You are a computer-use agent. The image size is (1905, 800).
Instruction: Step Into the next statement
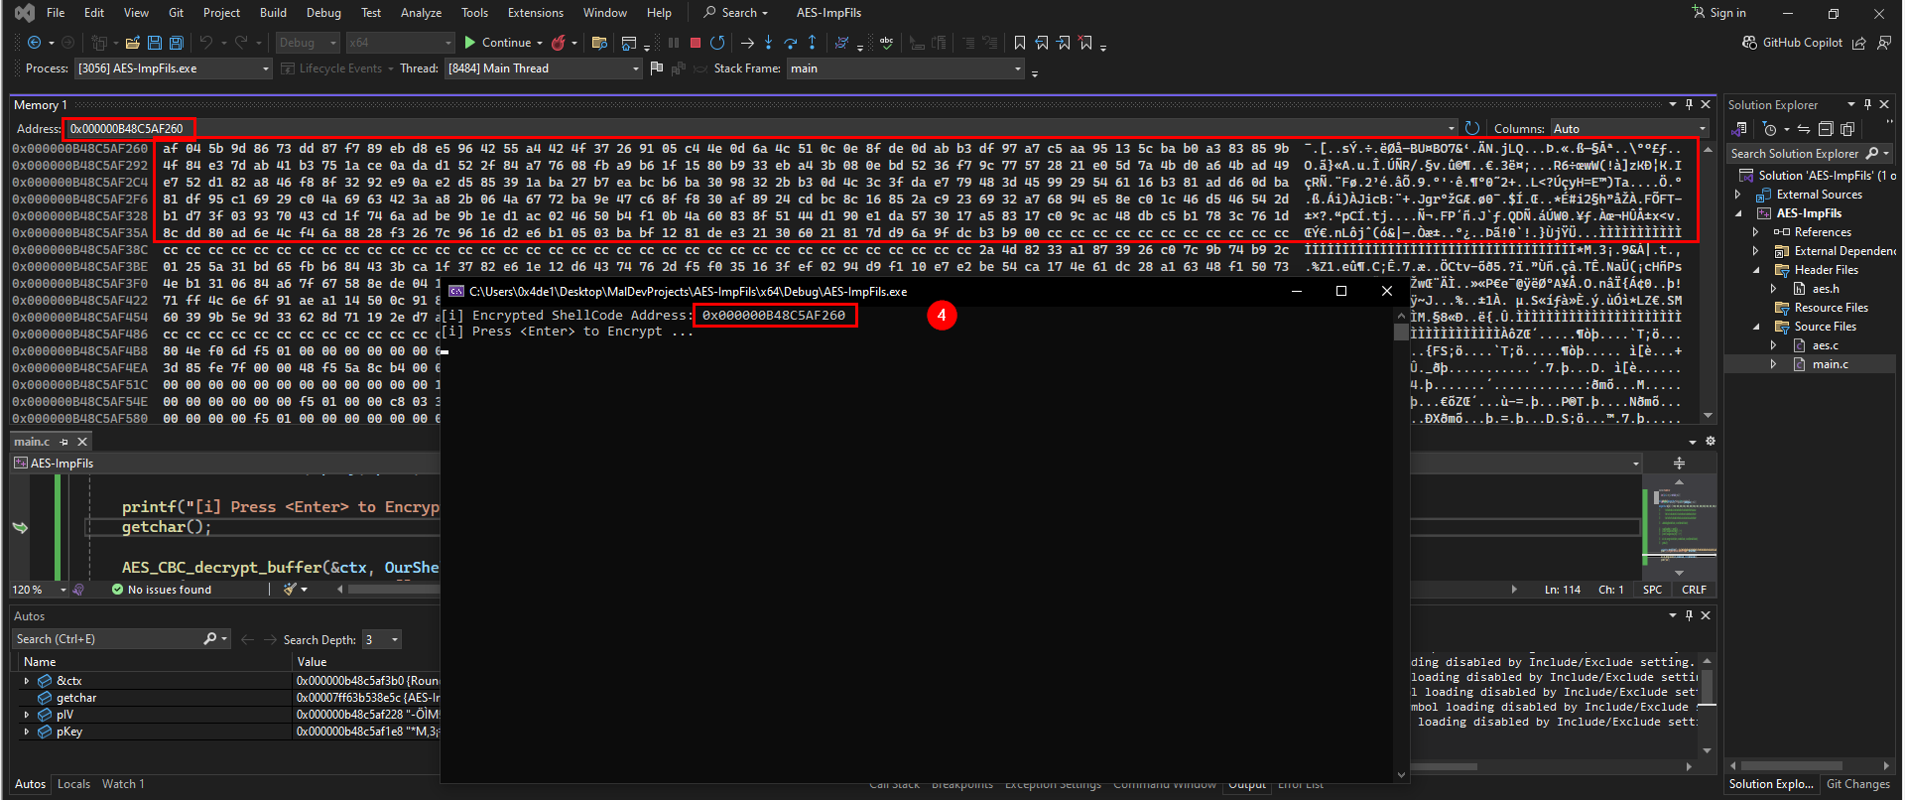769,43
